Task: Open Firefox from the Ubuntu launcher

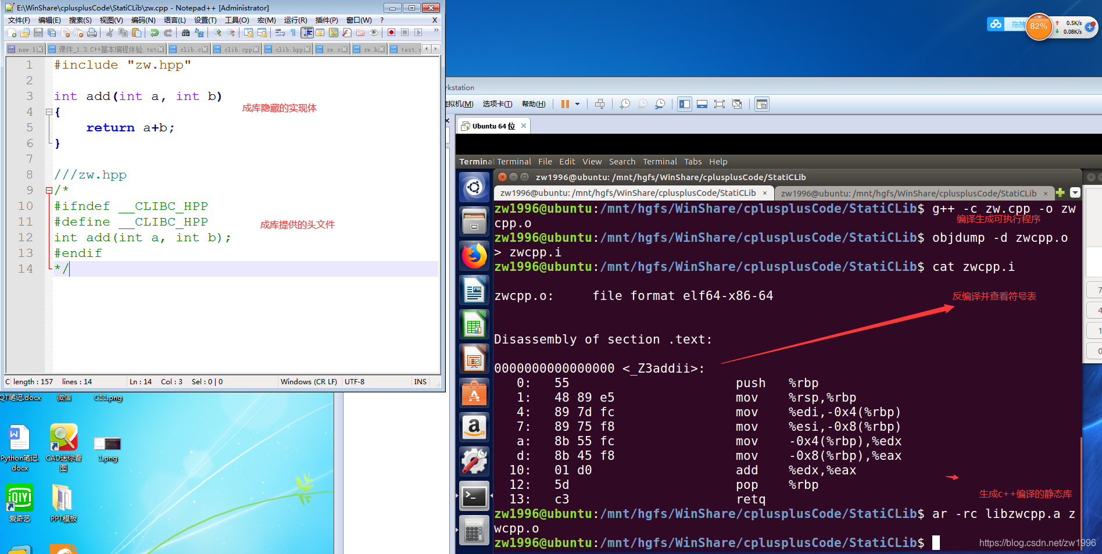Action: [x=474, y=255]
